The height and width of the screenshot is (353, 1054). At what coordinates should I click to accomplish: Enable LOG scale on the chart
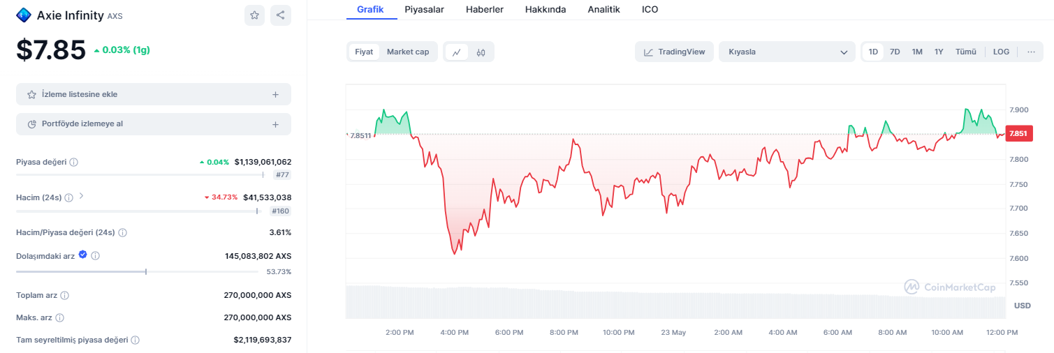(x=1001, y=52)
